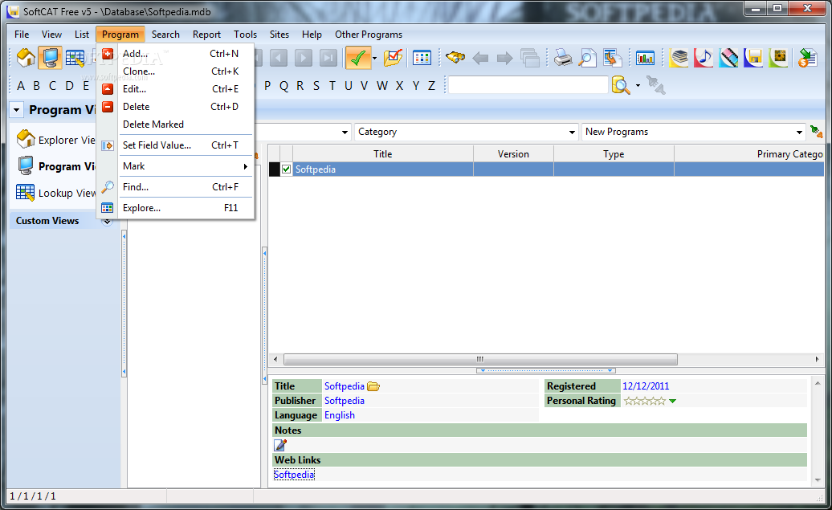832x510 pixels.
Task: Toggle the green checkmark Mark button
Action: click(x=358, y=58)
